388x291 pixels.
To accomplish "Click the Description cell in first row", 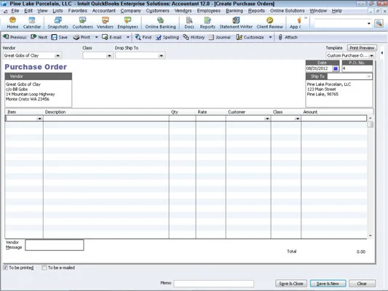I will [106, 119].
